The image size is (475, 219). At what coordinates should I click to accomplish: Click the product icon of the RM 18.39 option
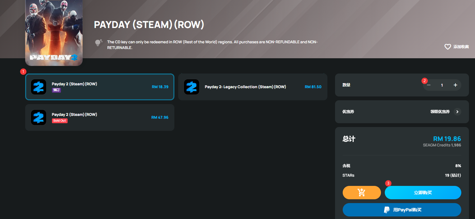coord(39,87)
